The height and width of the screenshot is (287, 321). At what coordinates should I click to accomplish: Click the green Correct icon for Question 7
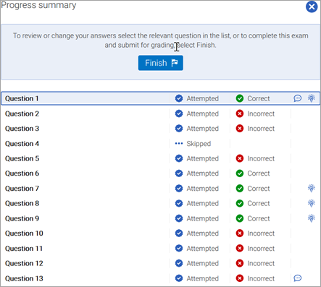coord(240,189)
